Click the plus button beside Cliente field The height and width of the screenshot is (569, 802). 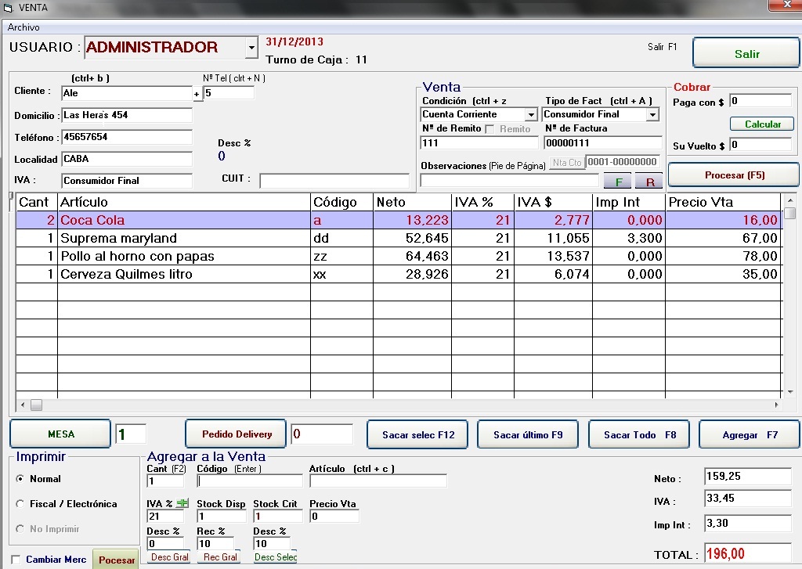point(197,94)
